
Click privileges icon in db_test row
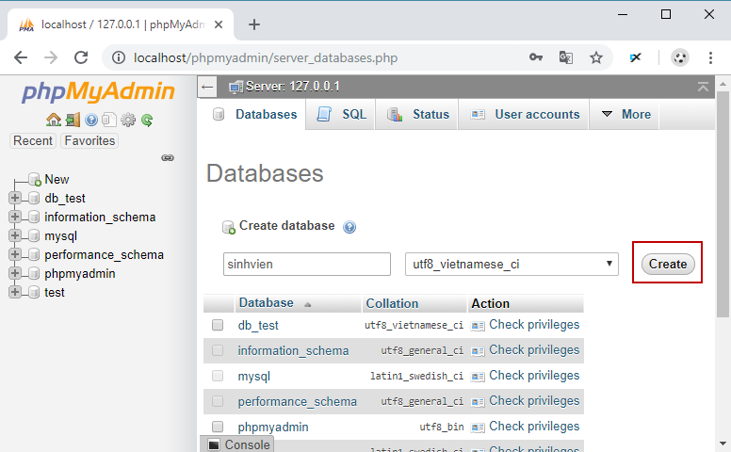pos(478,326)
